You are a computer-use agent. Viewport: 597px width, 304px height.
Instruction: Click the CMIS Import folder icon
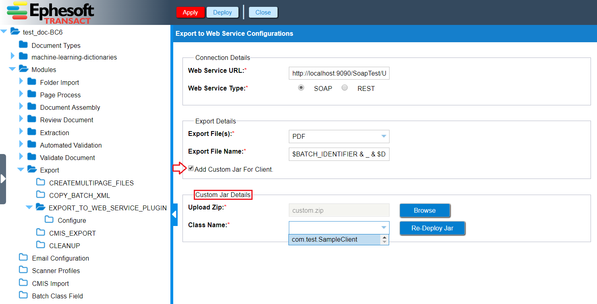23,283
